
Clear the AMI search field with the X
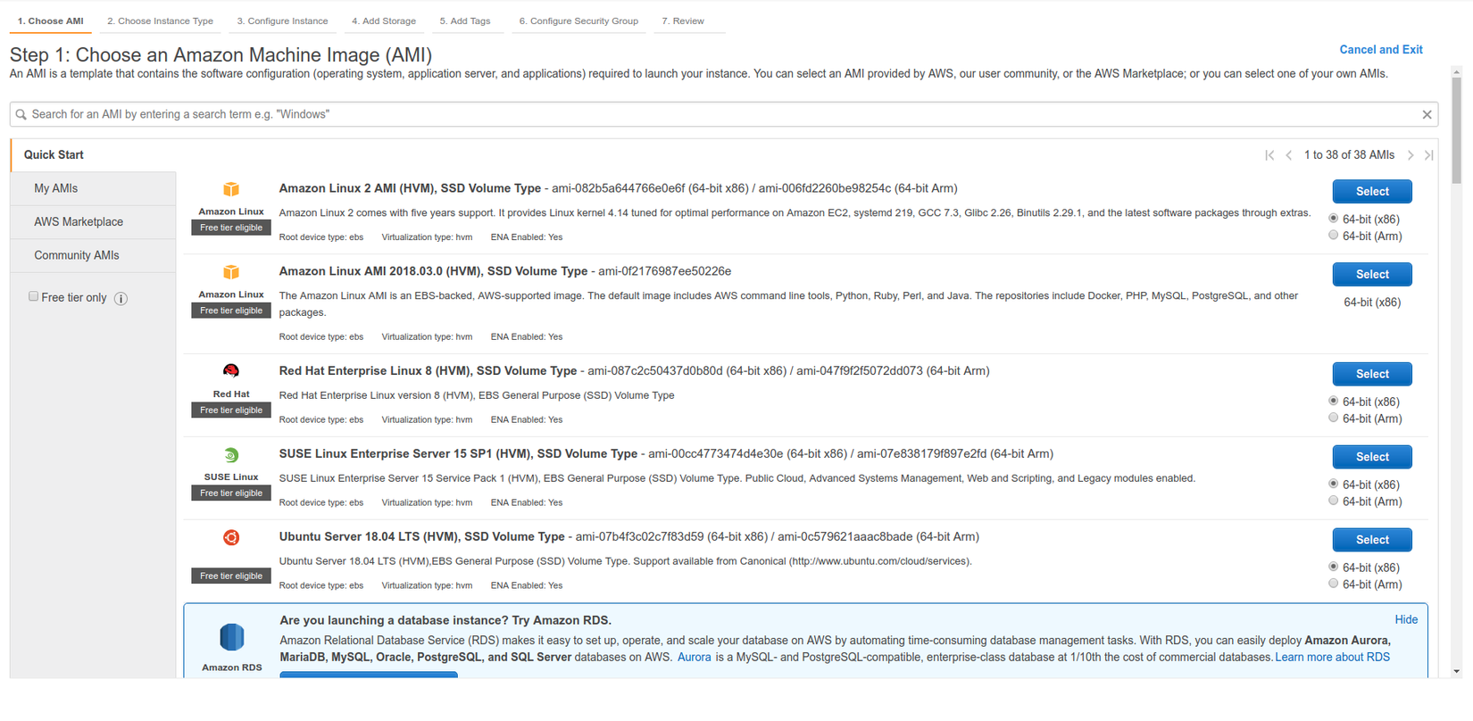[1427, 114]
